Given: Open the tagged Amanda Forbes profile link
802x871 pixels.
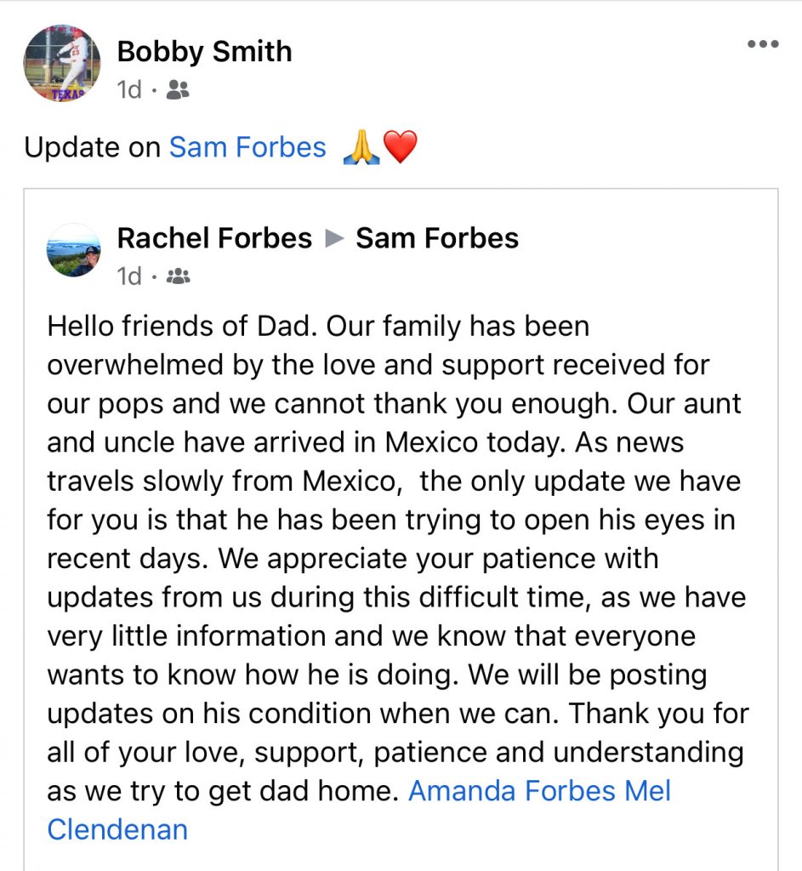Looking at the screenshot, I should [x=511, y=791].
